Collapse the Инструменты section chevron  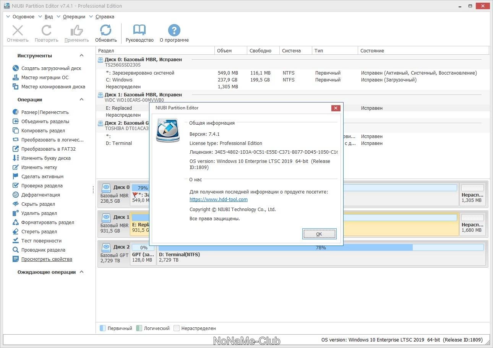point(81,56)
